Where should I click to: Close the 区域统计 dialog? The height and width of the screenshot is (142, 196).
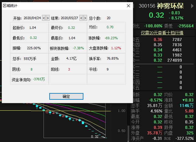tap(128, 6)
